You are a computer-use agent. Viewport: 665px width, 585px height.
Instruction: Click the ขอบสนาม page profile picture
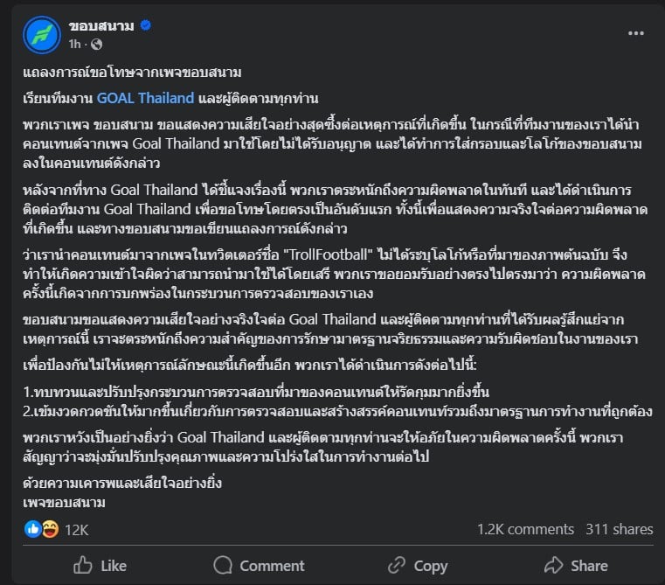click(40, 35)
